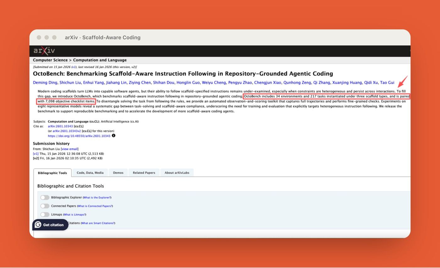
Task: Click the OctoBench paper title
Action: 183,74
